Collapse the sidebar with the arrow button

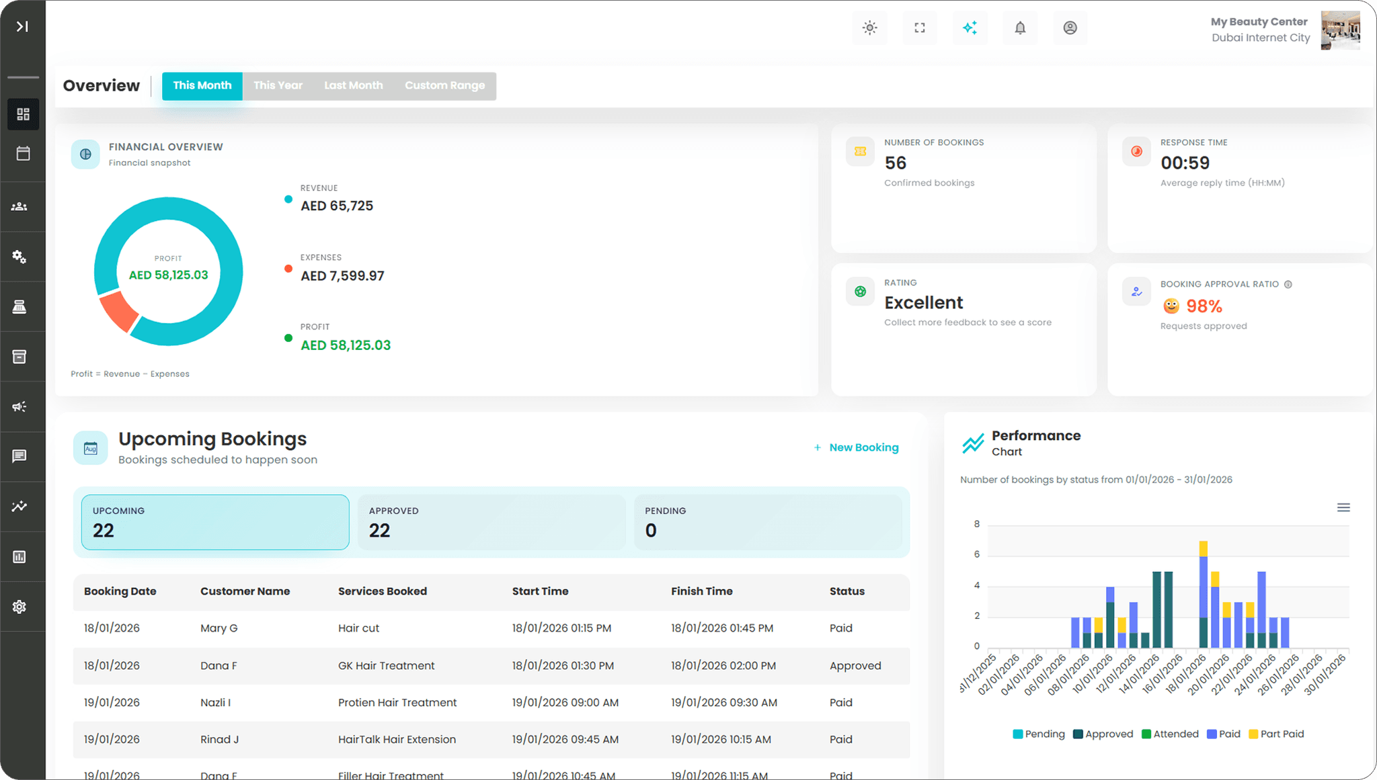[x=22, y=26]
